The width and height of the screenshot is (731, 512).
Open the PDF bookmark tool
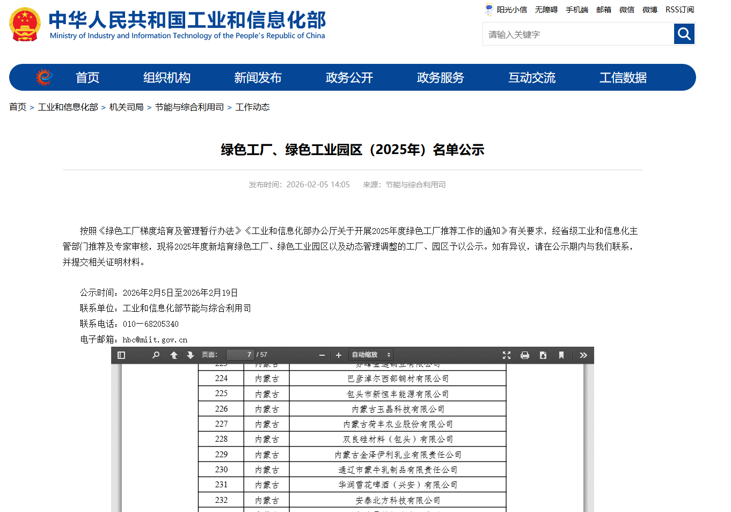pyautogui.click(x=561, y=355)
